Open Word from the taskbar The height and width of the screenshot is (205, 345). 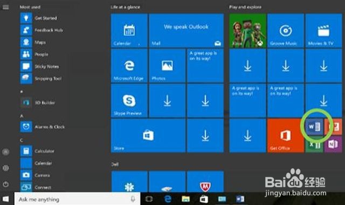(x=240, y=199)
